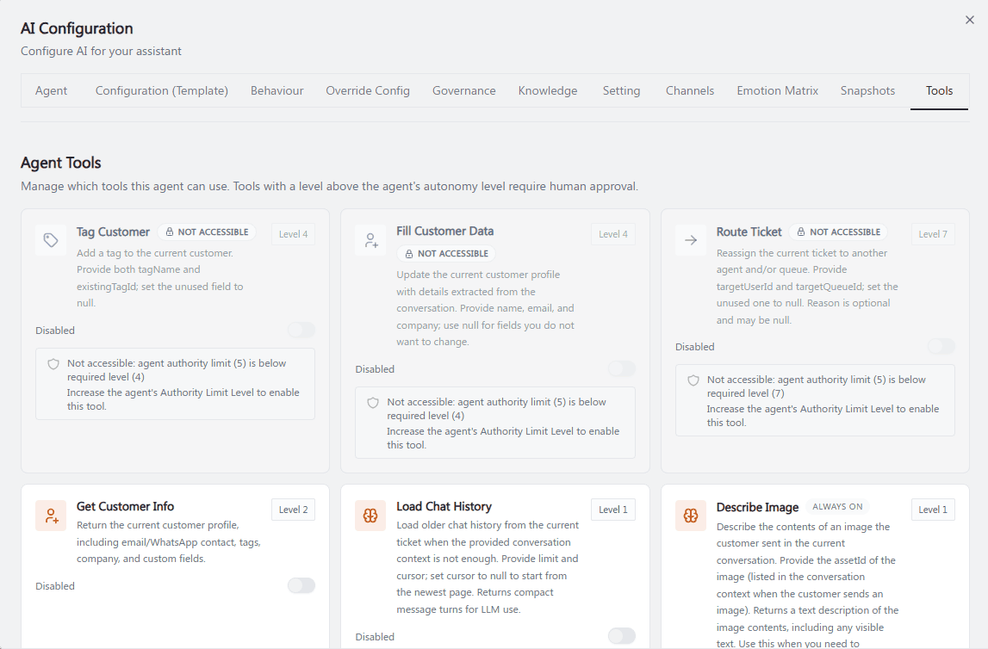Click lock icon in Route Ticket Not Accessible badge

pos(801,232)
